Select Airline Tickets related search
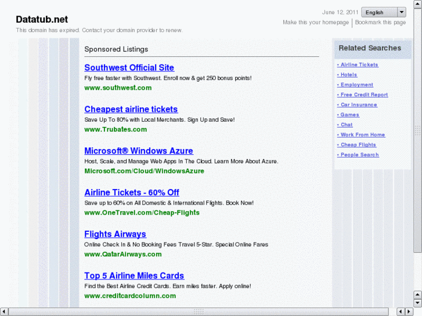 click(358, 65)
